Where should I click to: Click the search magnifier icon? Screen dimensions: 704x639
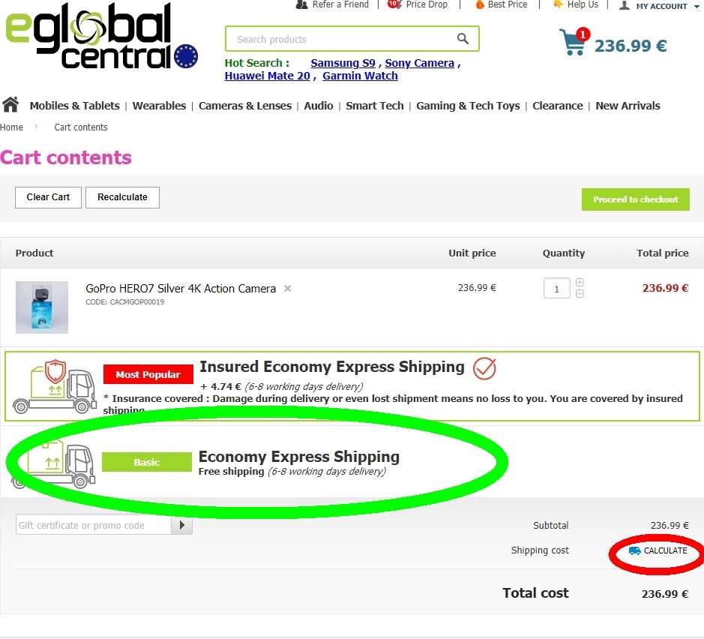[x=463, y=38]
